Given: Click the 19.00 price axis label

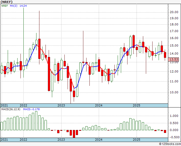Looking at the screenshot, I should click(174, 18).
